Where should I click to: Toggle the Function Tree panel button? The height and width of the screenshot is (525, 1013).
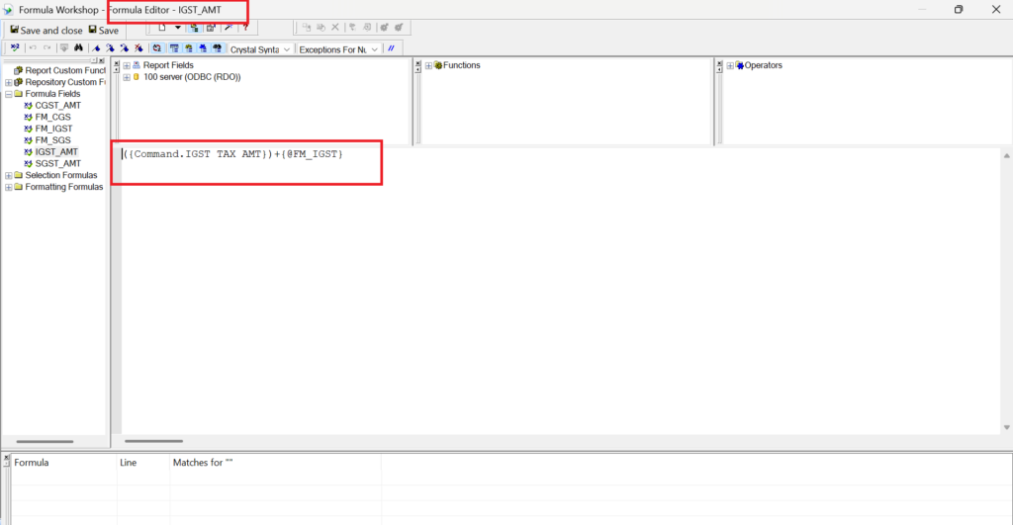point(189,48)
